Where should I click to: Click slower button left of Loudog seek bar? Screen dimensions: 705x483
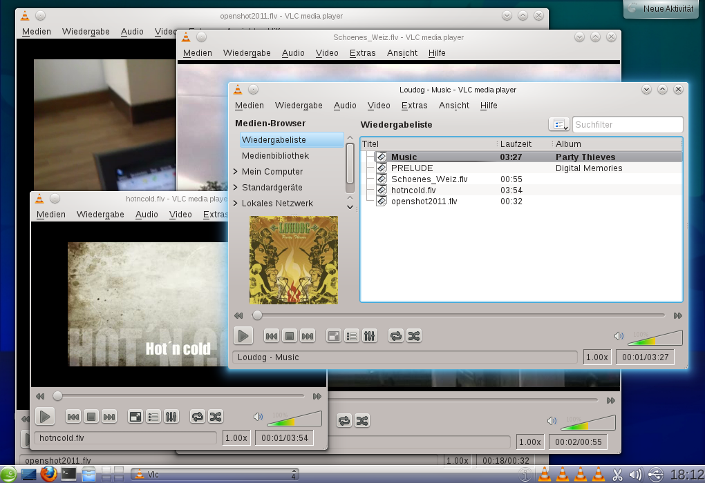(x=238, y=315)
